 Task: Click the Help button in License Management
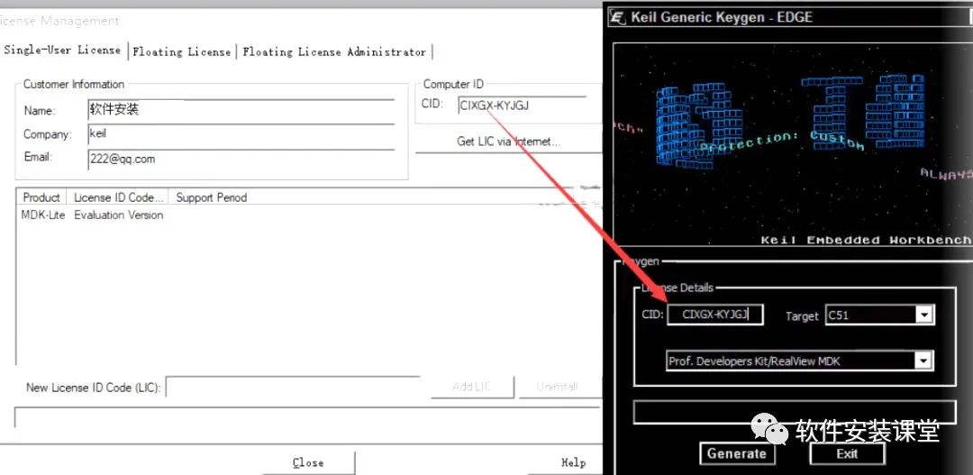573,462
